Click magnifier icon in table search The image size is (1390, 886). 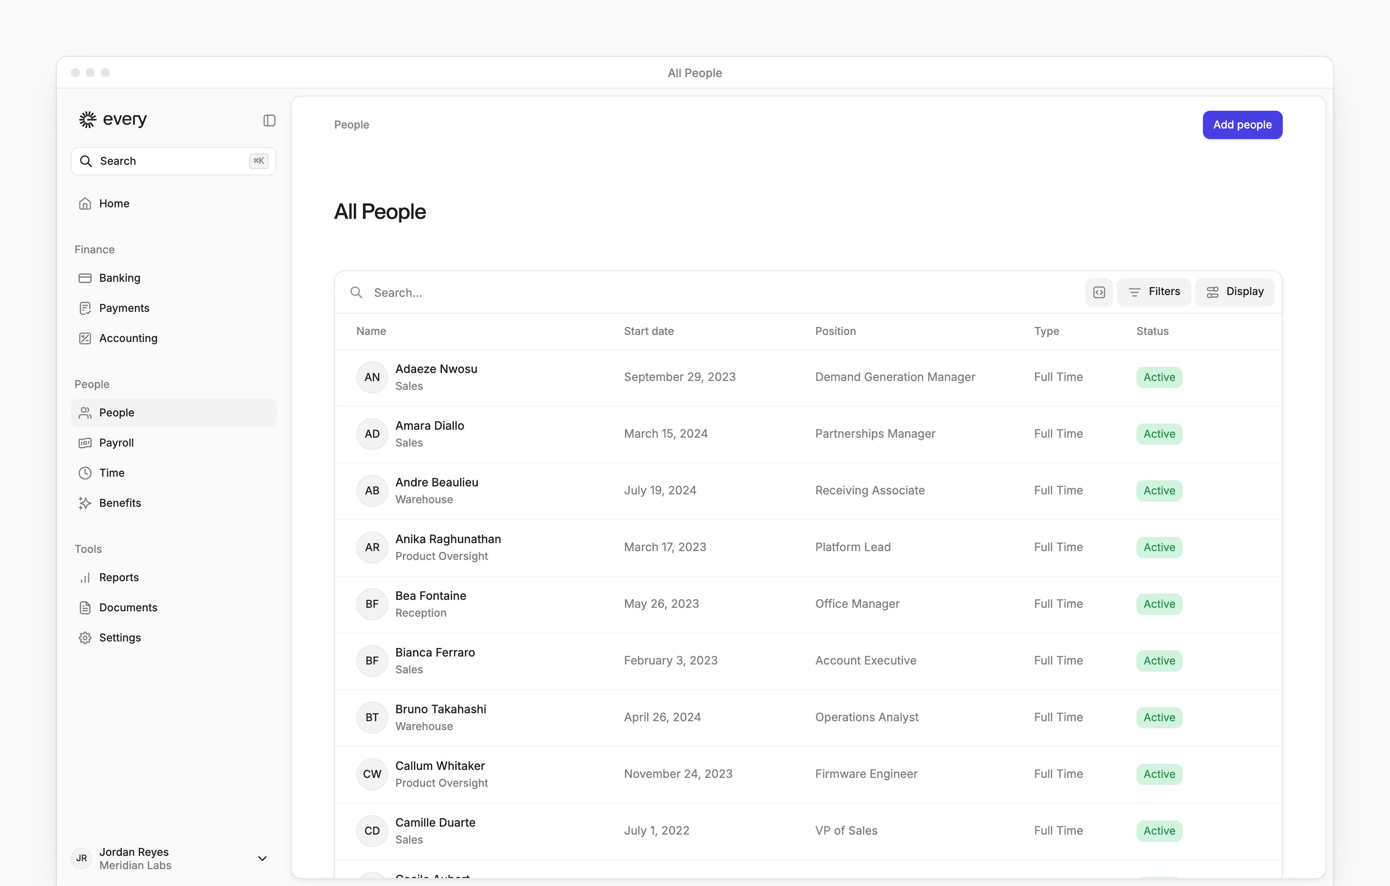pyautogui.click(x=357, y=292)
